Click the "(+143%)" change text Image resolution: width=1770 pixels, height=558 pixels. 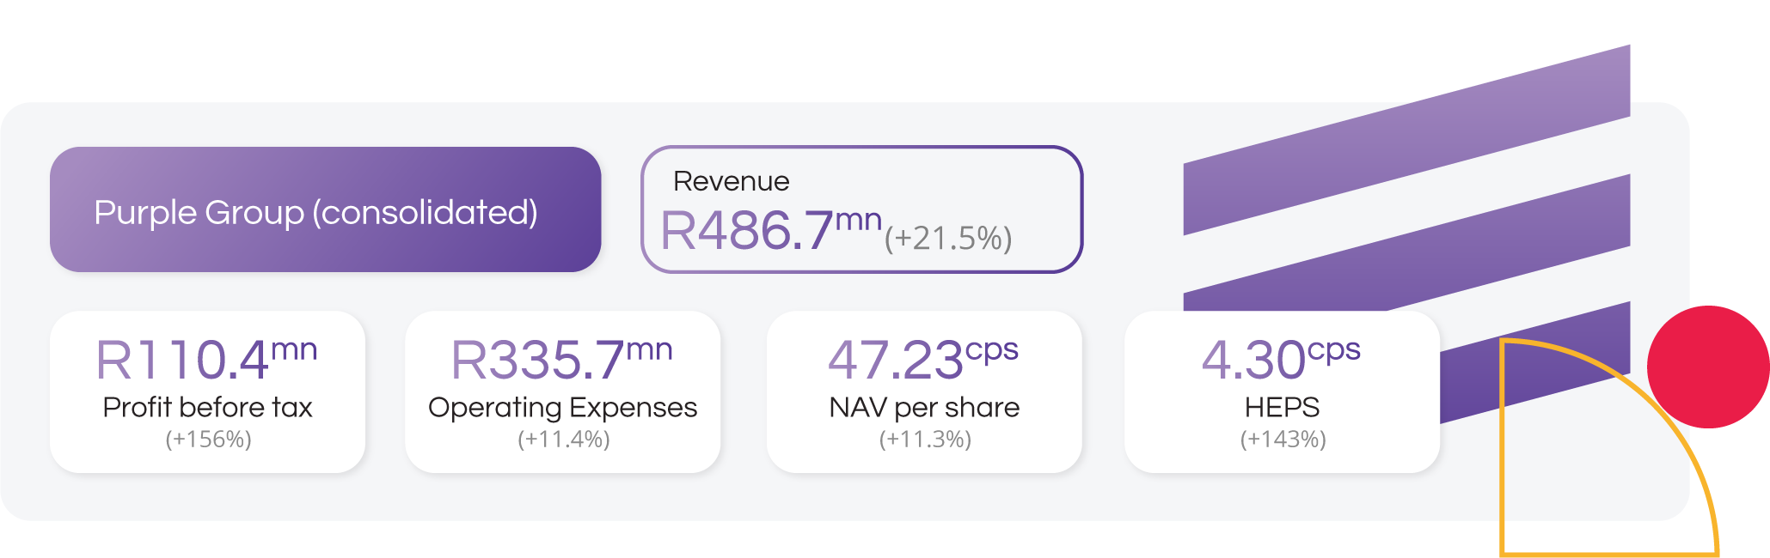[x=1283, y=440]
